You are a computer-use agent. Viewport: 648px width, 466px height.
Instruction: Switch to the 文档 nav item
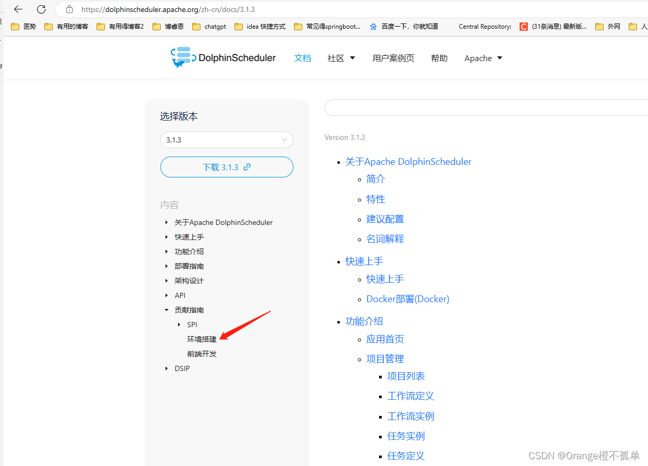[302, 58]
